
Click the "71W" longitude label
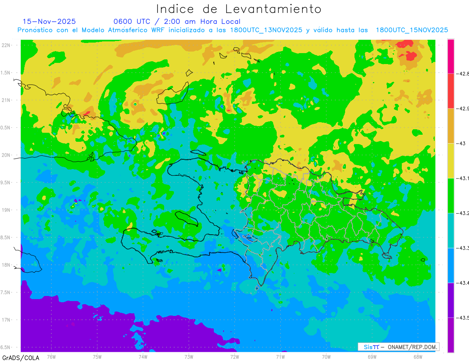(x=280, y=356)
